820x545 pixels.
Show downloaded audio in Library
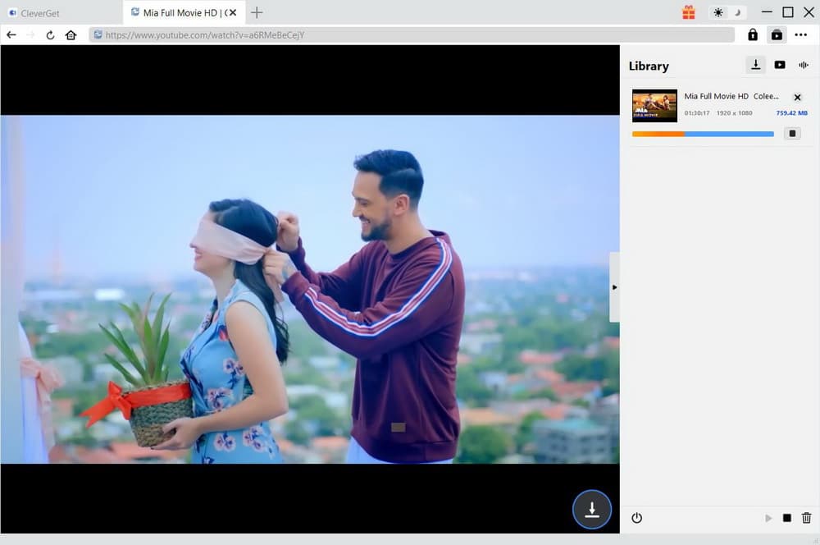coord(804,65)
